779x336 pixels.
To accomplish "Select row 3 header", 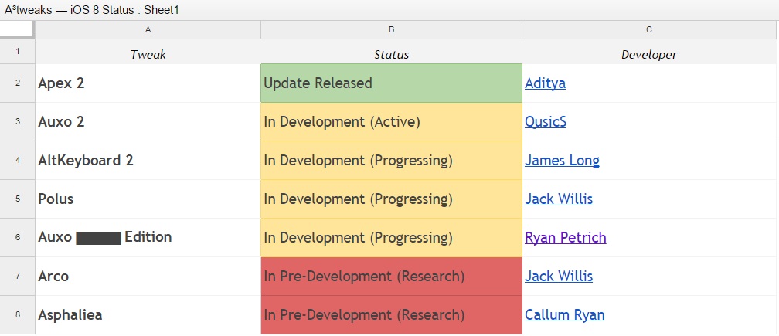I will [18, 121].
